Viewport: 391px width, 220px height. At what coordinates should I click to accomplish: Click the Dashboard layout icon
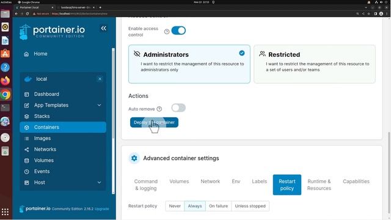click(x=26, y=94)
